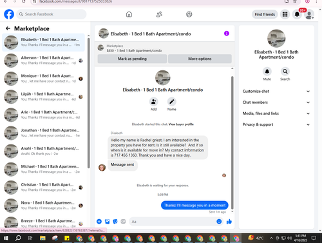Click the 'Thanks I'll message you in a moment' bubble
The width and height of the screenshot is (322, 243).
pyautogui.click(x=194, y=205)
